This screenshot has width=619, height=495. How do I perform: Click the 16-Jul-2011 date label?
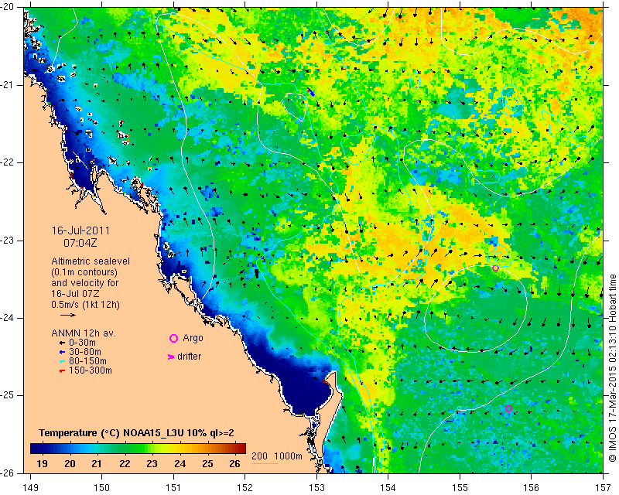[80, 230]
